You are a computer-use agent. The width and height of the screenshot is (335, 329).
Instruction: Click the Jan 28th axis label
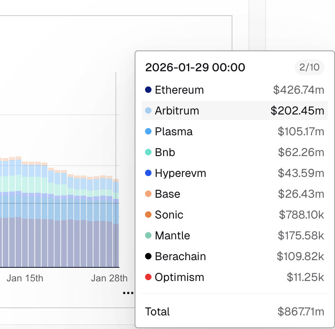pos(109,278)
